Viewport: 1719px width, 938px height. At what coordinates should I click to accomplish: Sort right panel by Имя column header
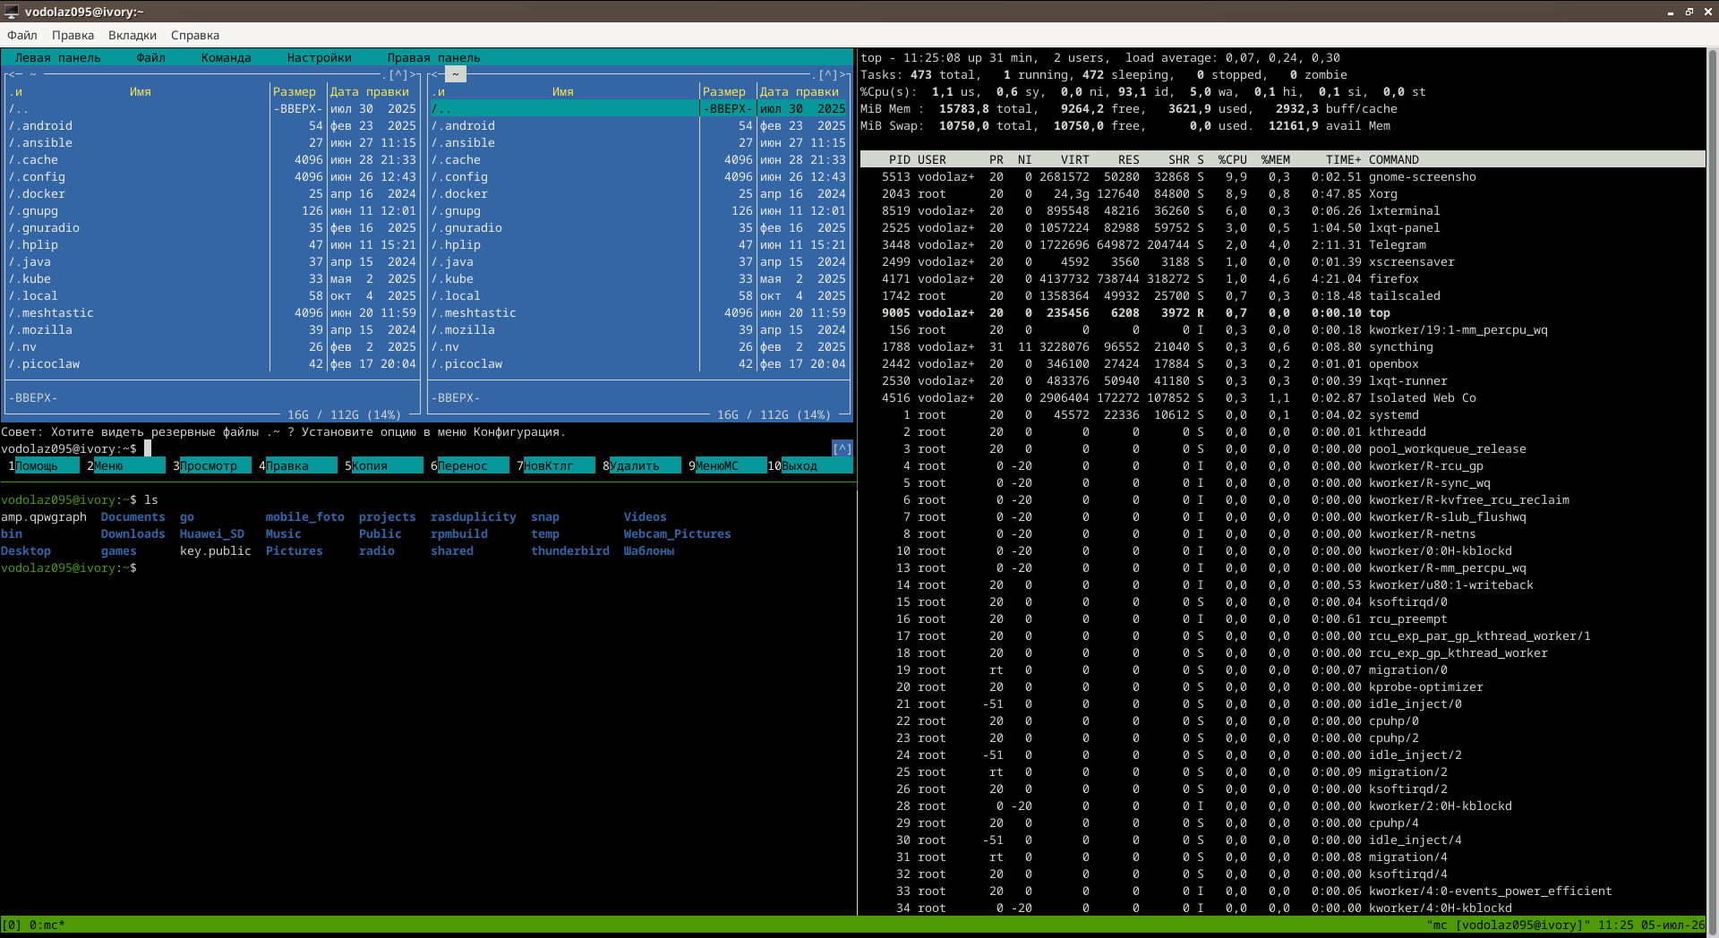[563, 92]
